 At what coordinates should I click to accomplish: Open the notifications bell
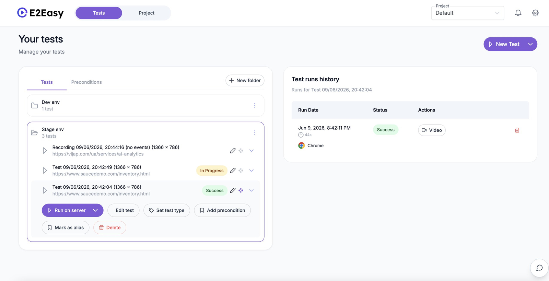tap(518, 13)
